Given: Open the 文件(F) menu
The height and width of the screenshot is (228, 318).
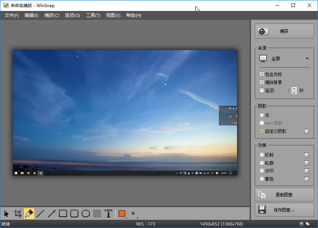Looking at the screenshot, I should pos(11,15).
